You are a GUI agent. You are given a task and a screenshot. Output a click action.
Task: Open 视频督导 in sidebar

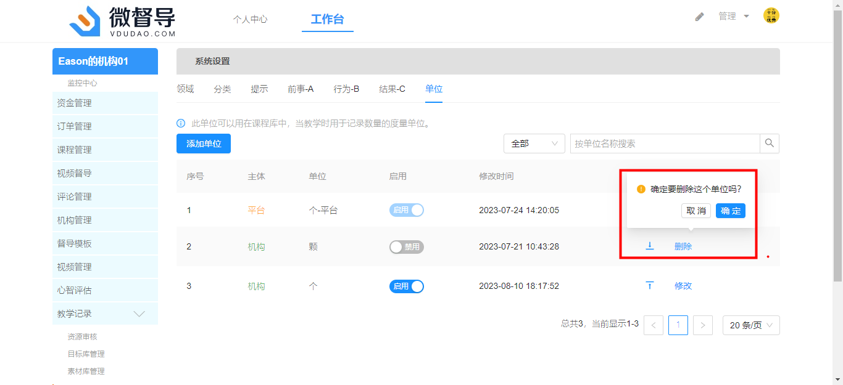tap(105, 173)
